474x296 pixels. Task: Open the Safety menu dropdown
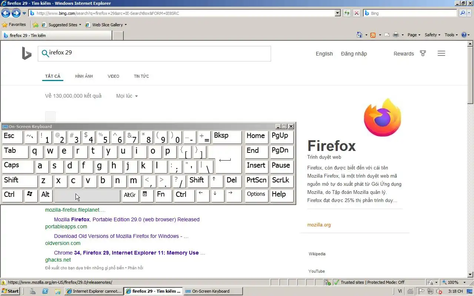(433, 35)
